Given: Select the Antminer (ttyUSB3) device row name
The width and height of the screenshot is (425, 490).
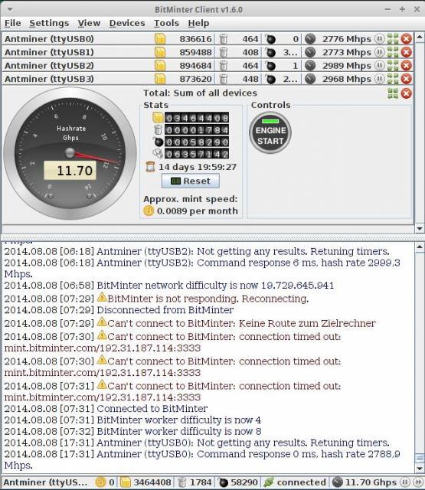Looking at the screenshot, I should [49, 79].
